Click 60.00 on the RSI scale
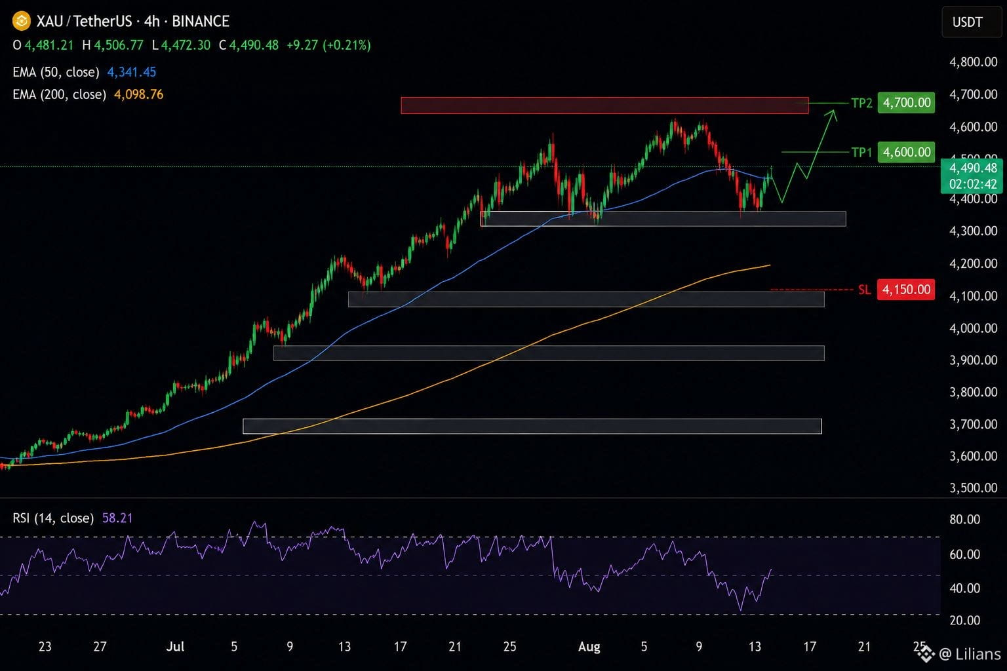Screen dimensions: 1007x671 click(965, 554)
